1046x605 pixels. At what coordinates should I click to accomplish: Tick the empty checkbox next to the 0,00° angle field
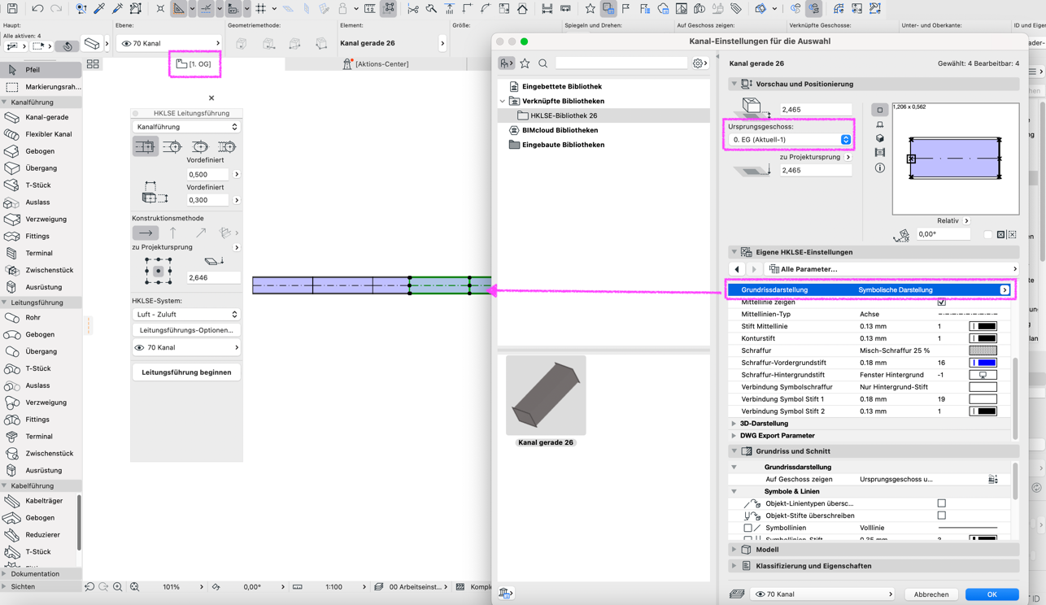click(x=987, y=234)
